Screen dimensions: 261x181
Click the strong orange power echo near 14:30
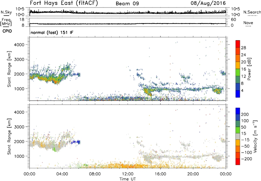tap(148, 92)
